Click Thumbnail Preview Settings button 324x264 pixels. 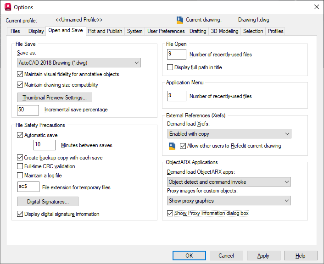tap(55, 98)
